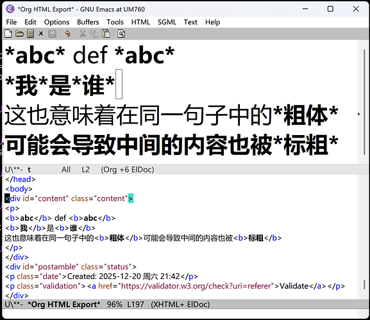Open the File menu

click(x=12, y=22)
